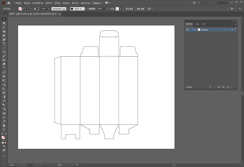Open the 윈도우(W) menu
244x167 pixels.
pyautogui.click(x=85, y=3)
